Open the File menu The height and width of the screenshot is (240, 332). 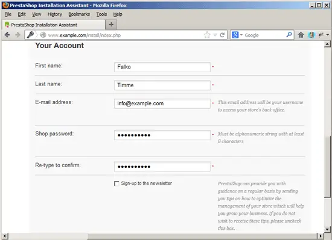[x=8, y=14]
